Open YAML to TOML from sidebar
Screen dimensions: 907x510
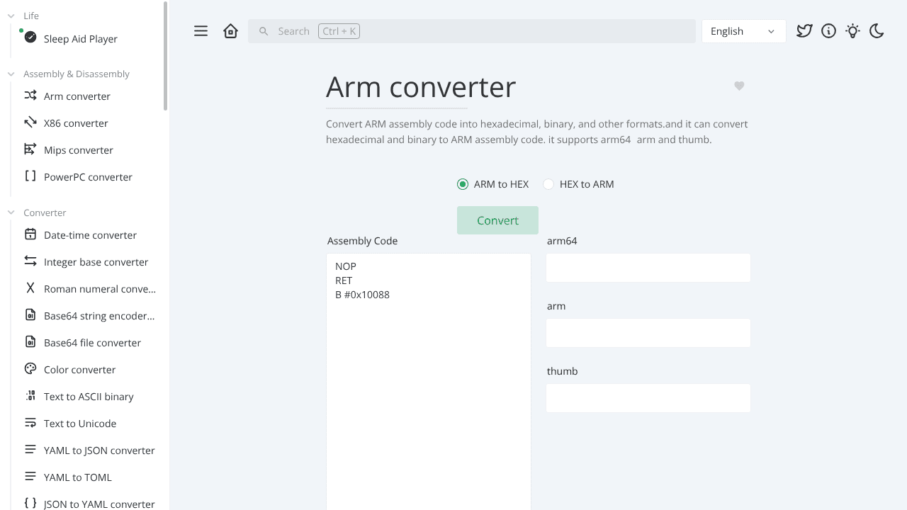point(78,477)
